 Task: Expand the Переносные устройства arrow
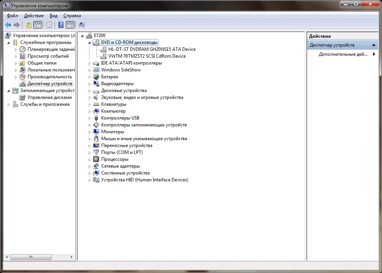click(x=89, y=146)
